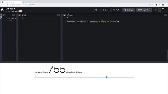
Task: Save the pen
Action: (105, 10)
